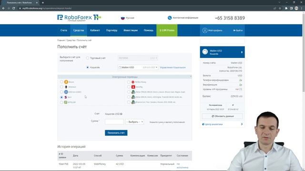Screen dimensions: 305x171
Task: Click the USD Coin (USDC) blue icon
Action: coord(66,92)
